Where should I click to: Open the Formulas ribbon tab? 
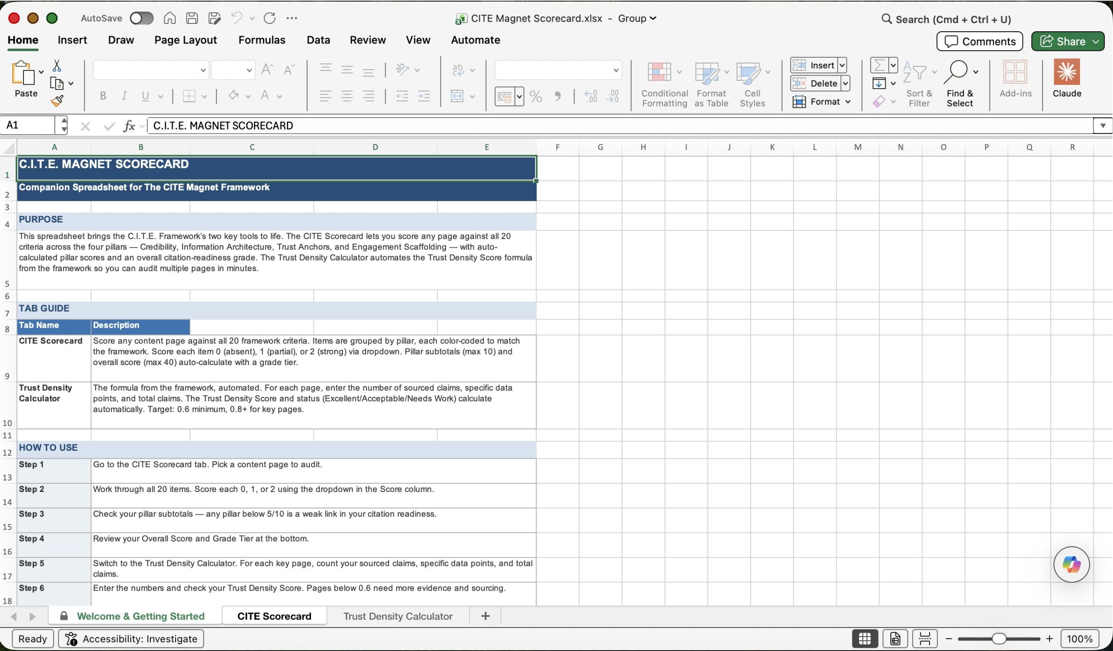261,40
